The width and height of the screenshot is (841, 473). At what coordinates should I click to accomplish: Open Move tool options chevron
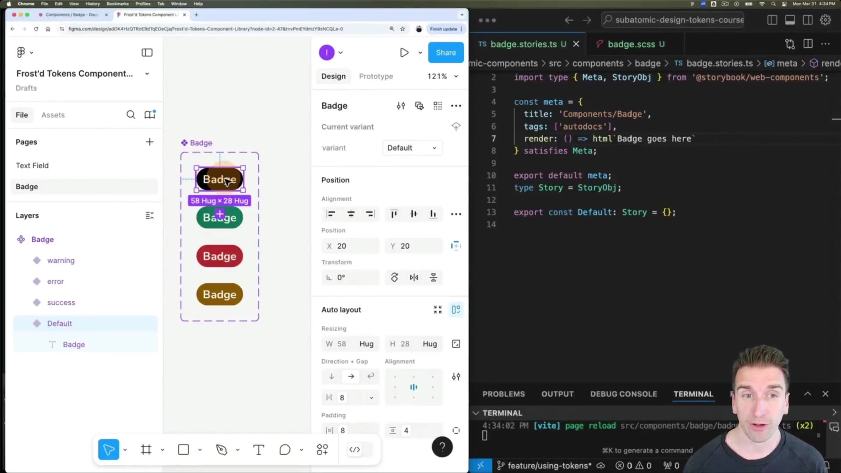pyautogui.click(x=125, y=450)
